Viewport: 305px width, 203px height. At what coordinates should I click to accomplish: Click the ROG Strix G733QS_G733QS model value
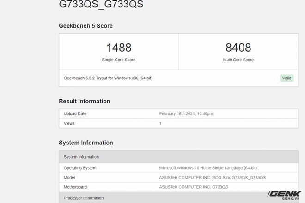coord(213,178)
